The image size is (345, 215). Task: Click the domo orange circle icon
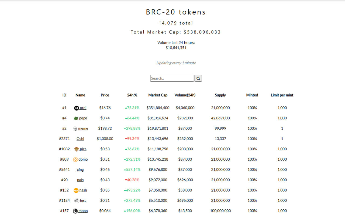coord(75,159)
